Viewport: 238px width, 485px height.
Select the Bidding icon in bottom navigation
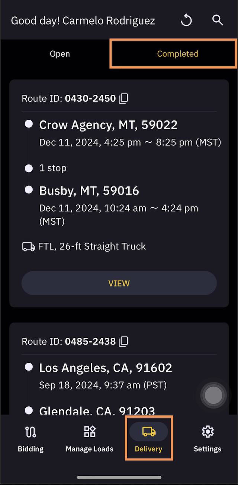point(30,432)
